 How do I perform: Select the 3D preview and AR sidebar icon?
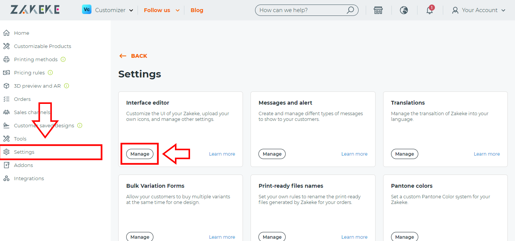pyautogui.click(x=6, y=86)
